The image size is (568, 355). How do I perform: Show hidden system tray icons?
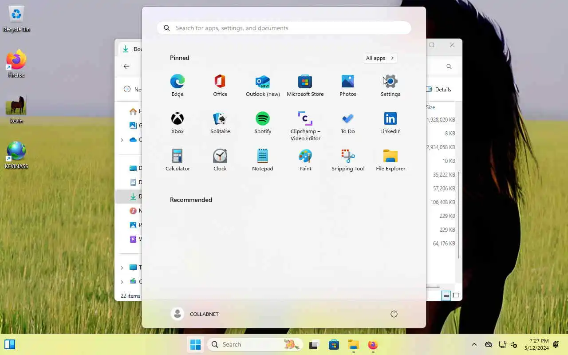[474, 344]
